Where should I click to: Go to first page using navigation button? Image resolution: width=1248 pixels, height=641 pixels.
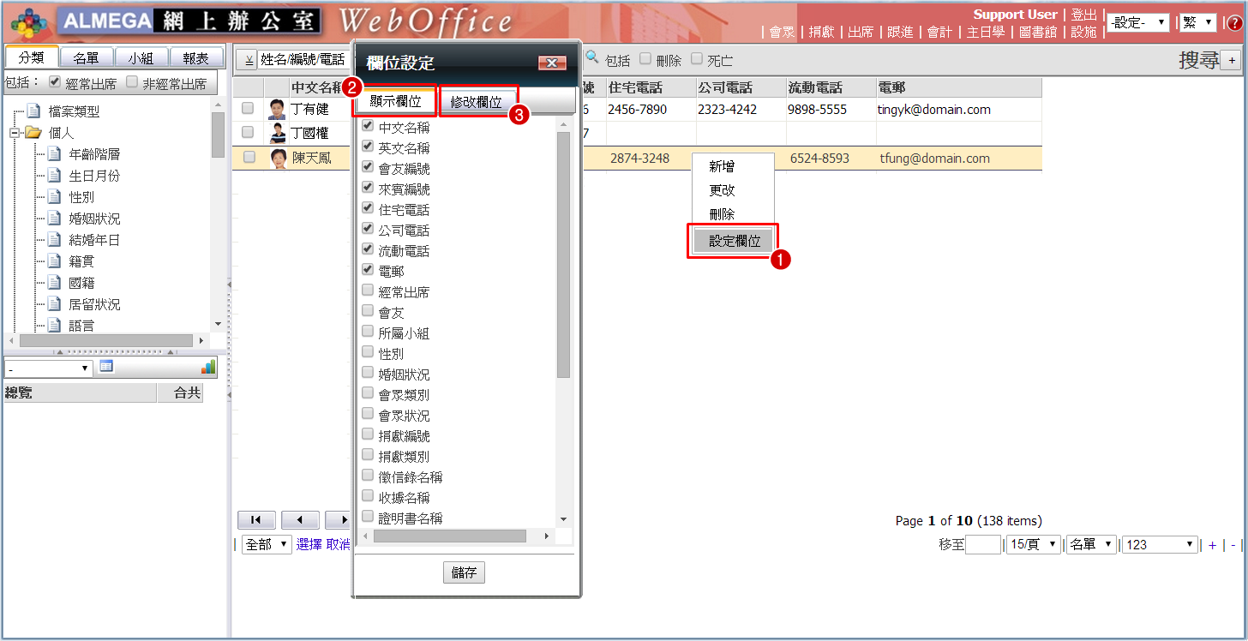tap(255, 520)
